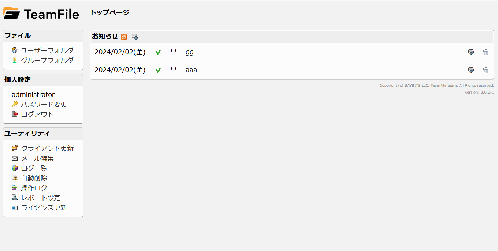Click the RSS feed icon beside お知らせ
This screenshot has height=251, width=498.
click(x=124, y=37)
